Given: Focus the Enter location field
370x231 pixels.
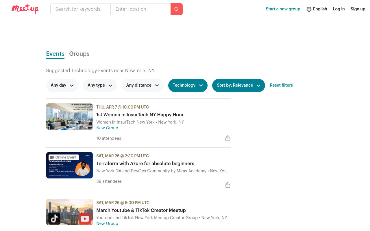Looking at the screenshot, I should tap(140, 9).
